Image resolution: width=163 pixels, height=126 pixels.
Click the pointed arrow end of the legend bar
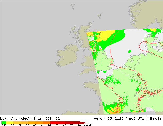coord(84,123)
